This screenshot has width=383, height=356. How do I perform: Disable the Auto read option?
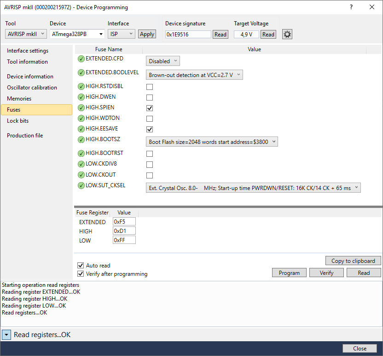tap(81, 265)
